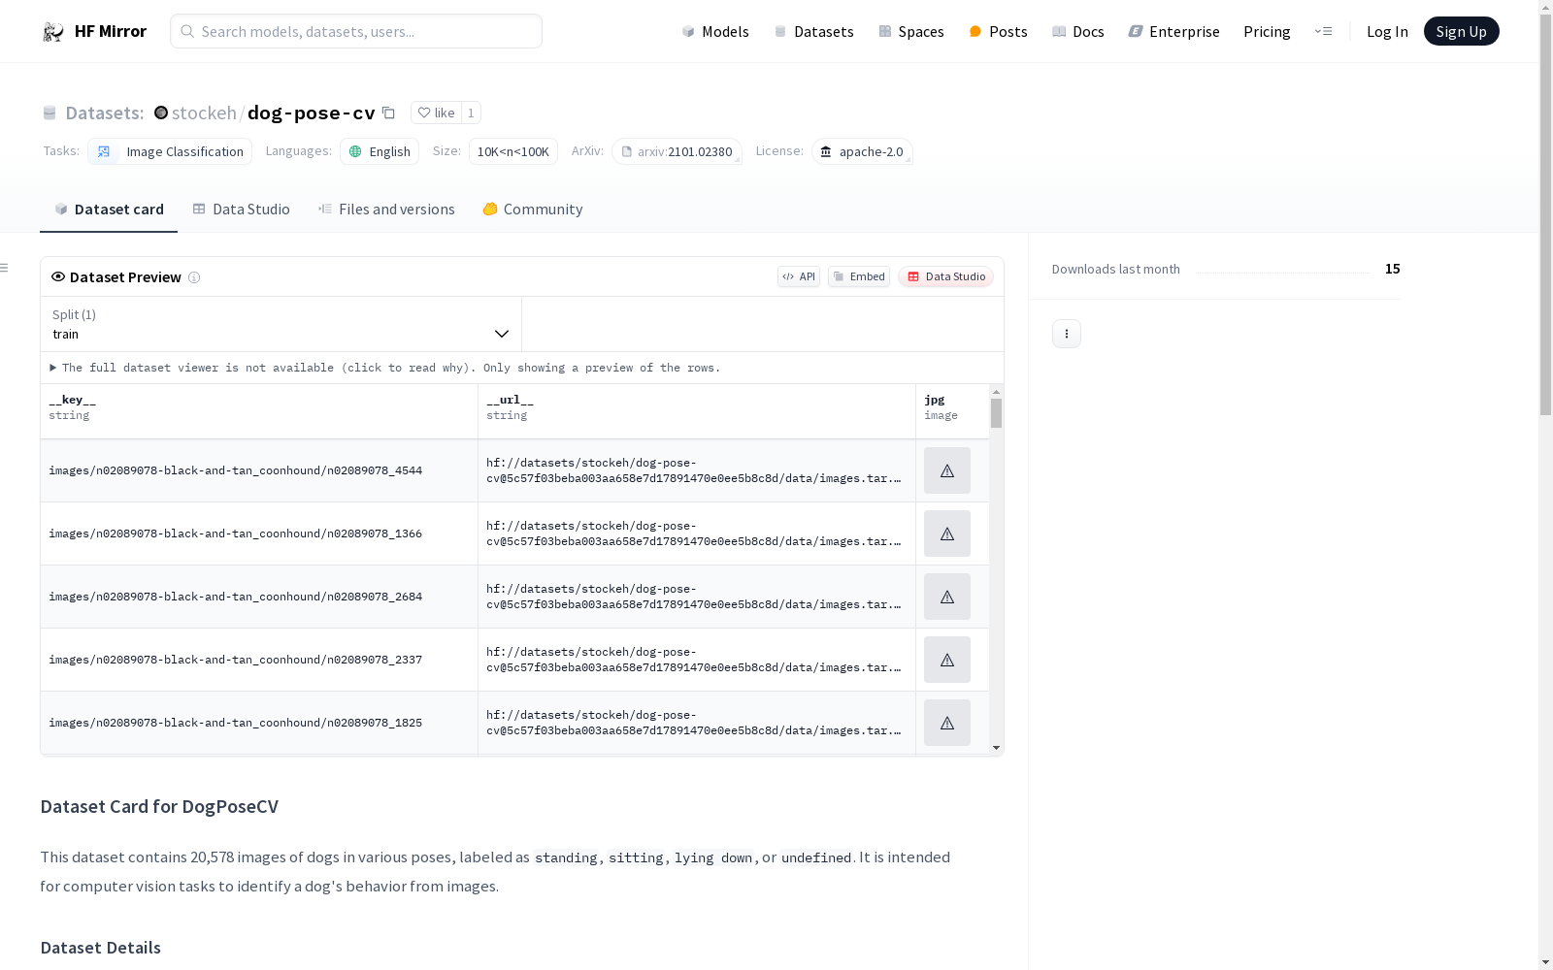Open Models in the top navigation
The width and height of the screenshot is (1553, 970).
pyautogui.click(x=715, y=32)
